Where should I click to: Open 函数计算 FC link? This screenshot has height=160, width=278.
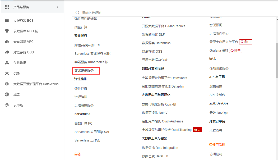point(83,124)
